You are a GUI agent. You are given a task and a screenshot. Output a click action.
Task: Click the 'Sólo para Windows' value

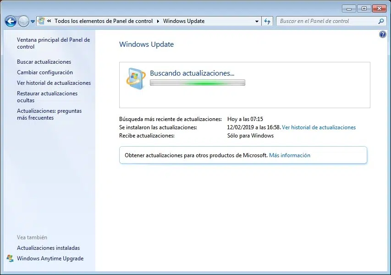(x=250, y=136)
